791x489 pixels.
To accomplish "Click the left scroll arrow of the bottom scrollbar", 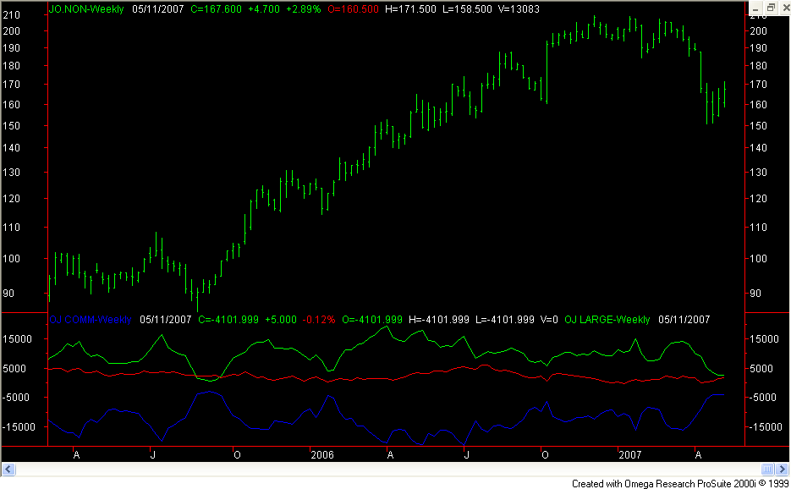I will 8,469.
